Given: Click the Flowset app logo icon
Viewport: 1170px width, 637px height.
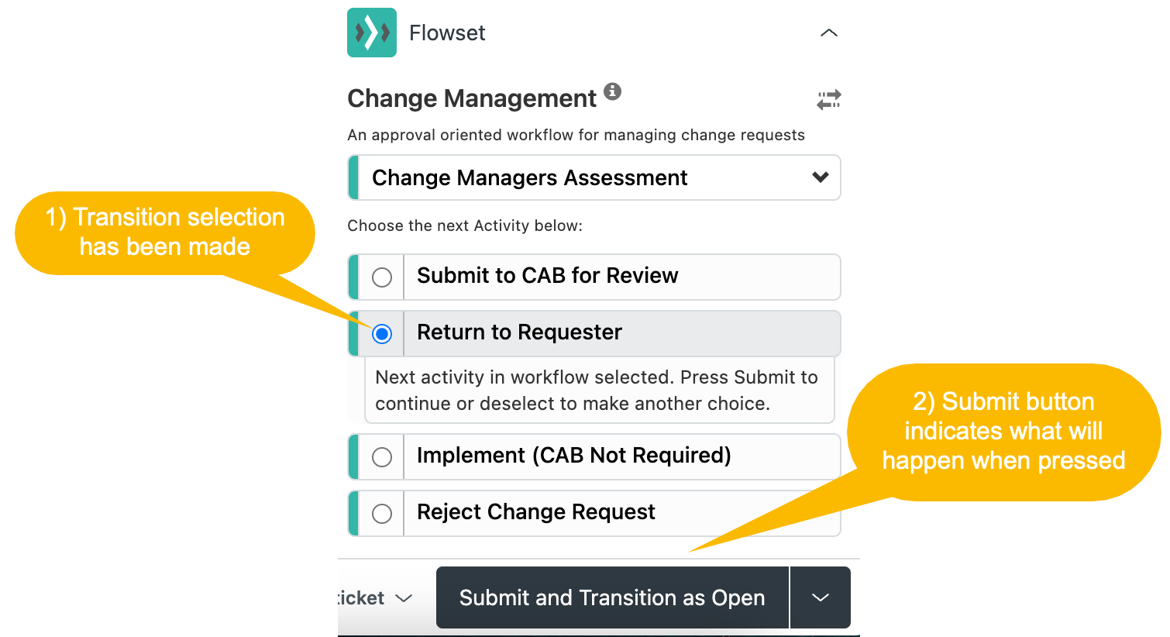Looking at the screenshot, I should click(x=372, y=33).
